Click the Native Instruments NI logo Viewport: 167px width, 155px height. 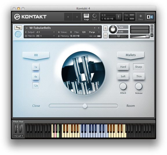click(150, 17)
